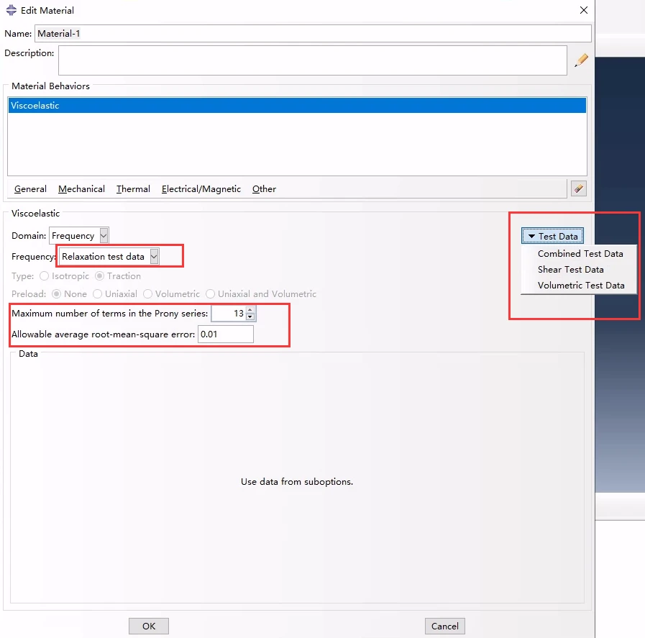Choose Combined Test Data from the menu
This screenshot has width=645, height=638.
pos(579,254)
